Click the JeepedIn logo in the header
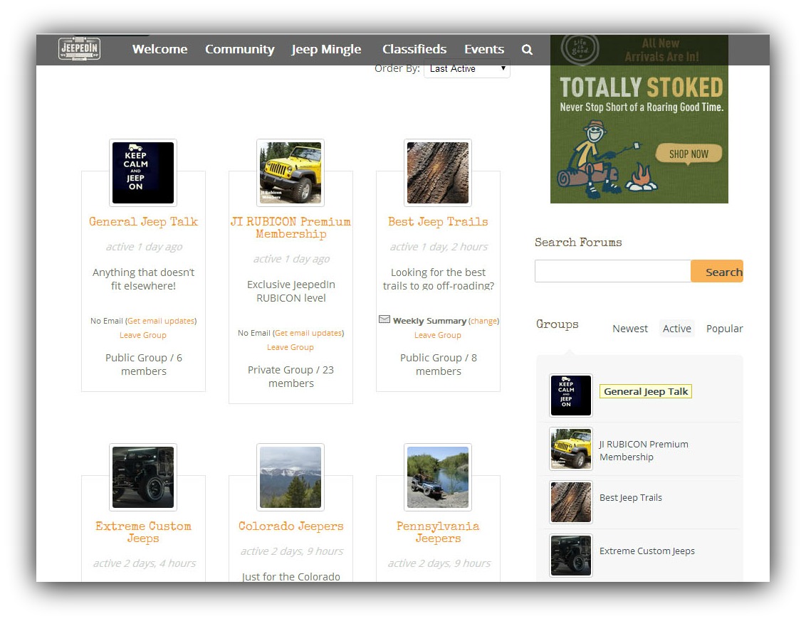Screen dimensions: 806x621 pyautogui.click(x=79, y=49)
